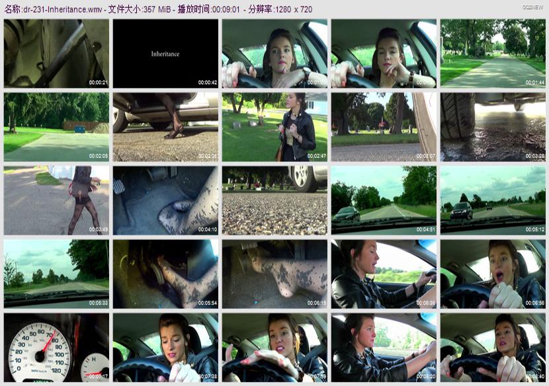Select the final thumbnail at 00:08:40
The width and height of the screenshot is (549, 386).
[493, 347]
